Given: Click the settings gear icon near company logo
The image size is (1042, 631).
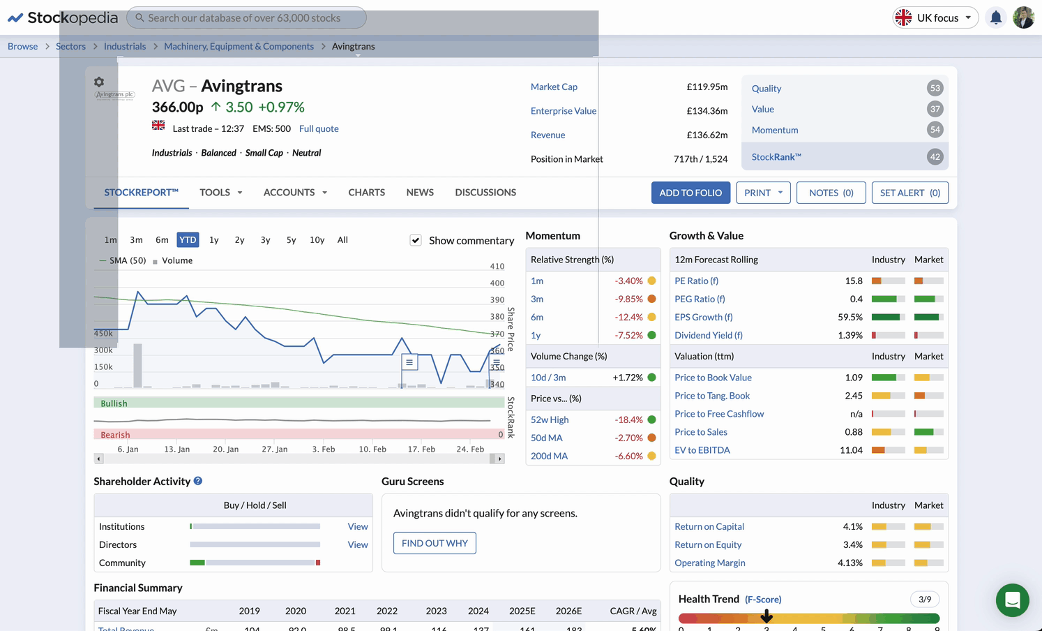Looking at the screenshot, I should tap(99, 82).
